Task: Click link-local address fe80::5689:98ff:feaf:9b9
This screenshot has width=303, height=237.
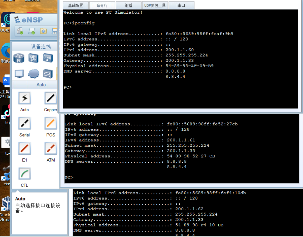Action: [199, 34]
